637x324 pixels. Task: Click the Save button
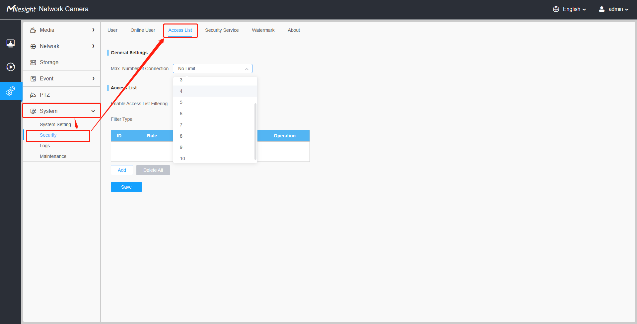(x=126, y=187)
